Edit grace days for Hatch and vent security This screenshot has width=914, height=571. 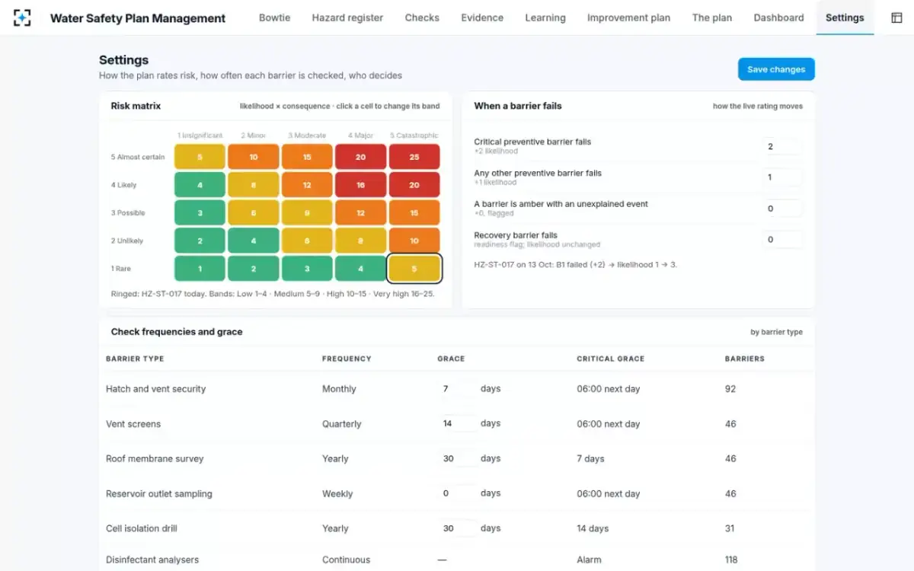[x=458, y=389]
